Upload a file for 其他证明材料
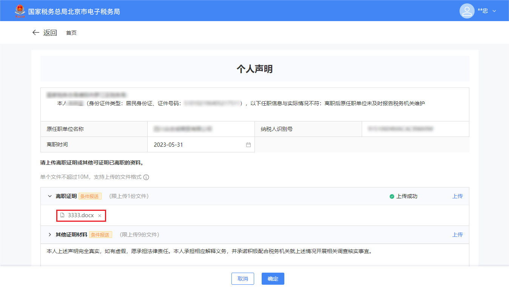The height and width of the screenshot is (290, 509). click(458, 235)
